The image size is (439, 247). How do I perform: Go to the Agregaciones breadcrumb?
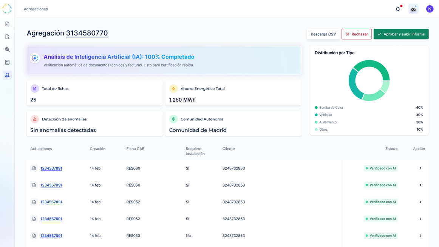[36, 9]
